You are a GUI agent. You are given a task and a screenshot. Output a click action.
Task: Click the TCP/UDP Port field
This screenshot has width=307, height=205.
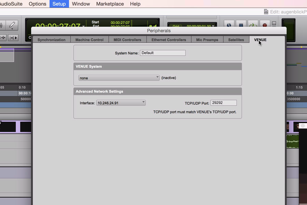click(x=223, y=103)
